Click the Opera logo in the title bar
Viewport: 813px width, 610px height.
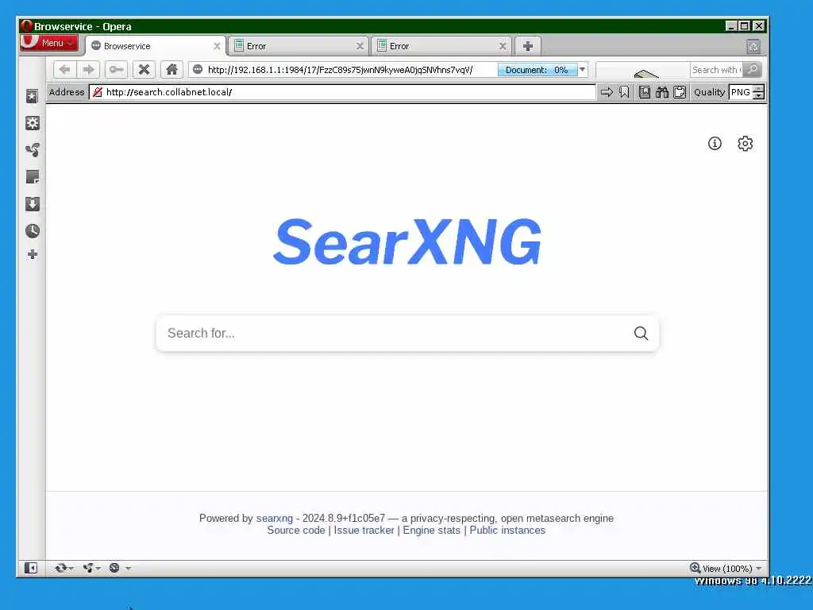point(26,26)
